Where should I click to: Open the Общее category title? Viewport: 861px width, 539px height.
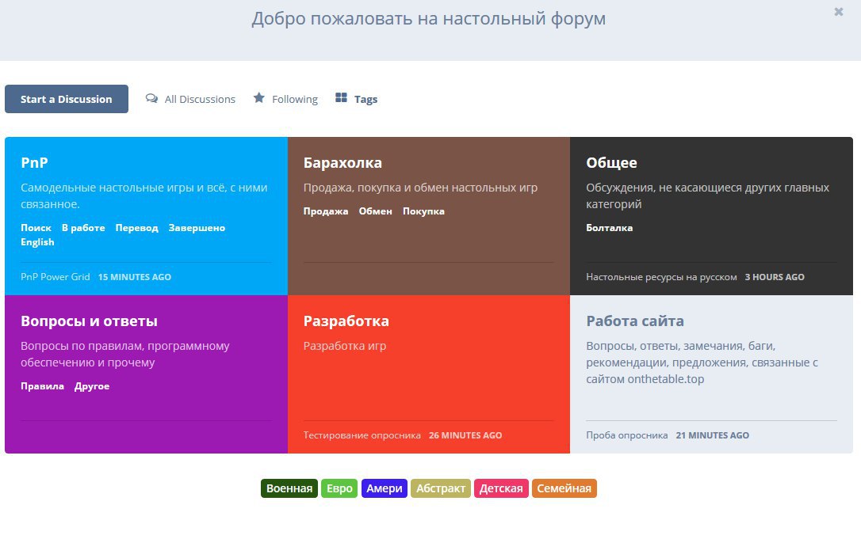pyautogui.click(x=611, y=163)
